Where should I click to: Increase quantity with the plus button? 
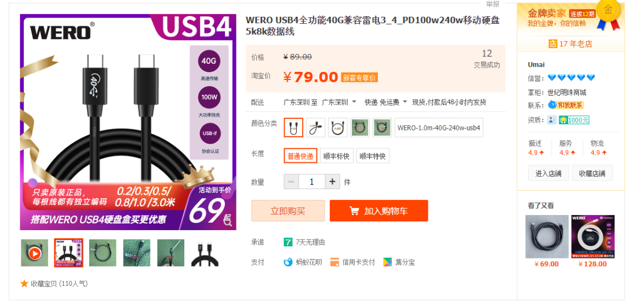pos(332,182)
